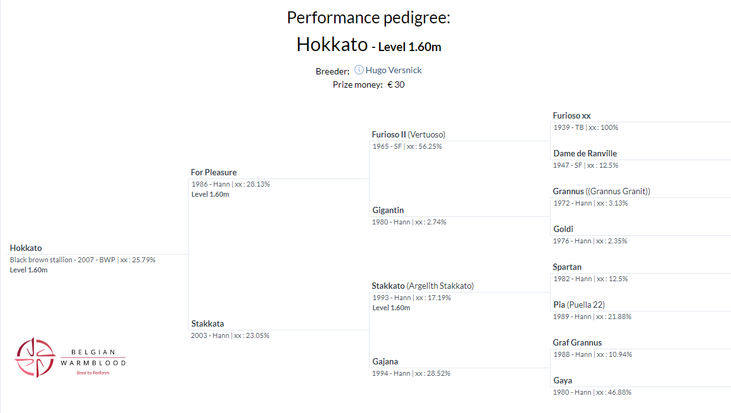The width and height of the screenshot is (731, 413).
Task: Open the Graf Grannus entry
Action: tap(577, 342)
